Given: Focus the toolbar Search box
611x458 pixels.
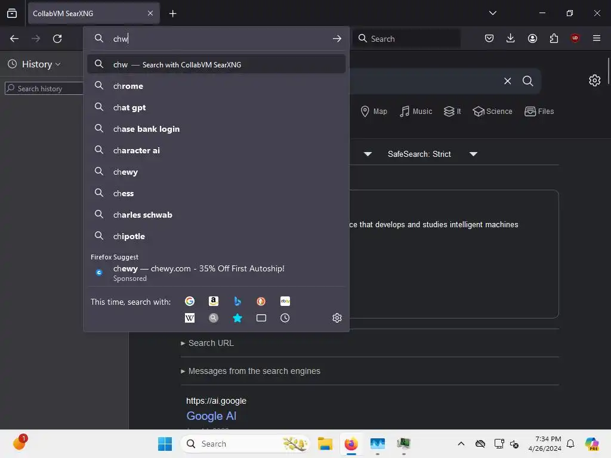Looking at the screenshot, I should (x=406, y=39).
